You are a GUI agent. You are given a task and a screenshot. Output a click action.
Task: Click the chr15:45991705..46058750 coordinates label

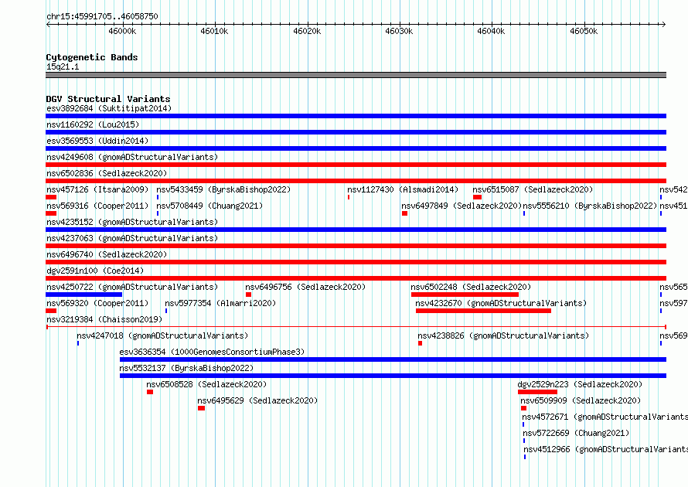(x=102, y=16)
